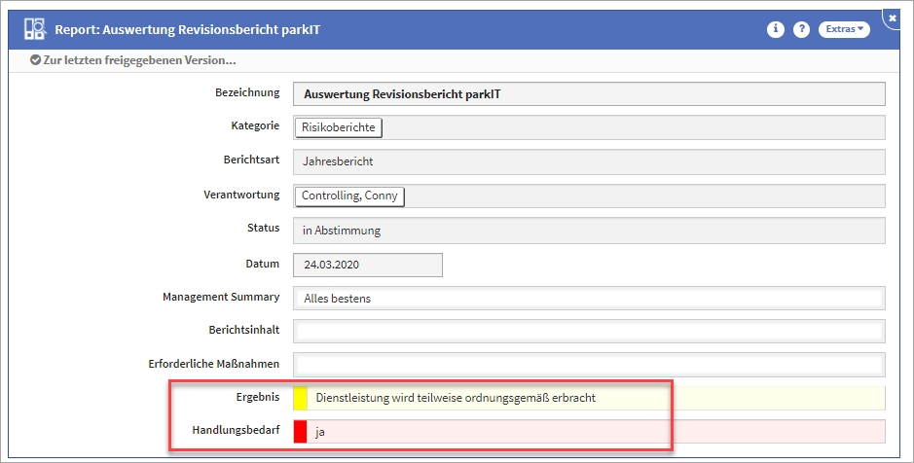Image resolution: width=914 pixels, height=463 pixels.
Task: Click the red Handlungsbedarf color indicator
Action: pos(300,431)
